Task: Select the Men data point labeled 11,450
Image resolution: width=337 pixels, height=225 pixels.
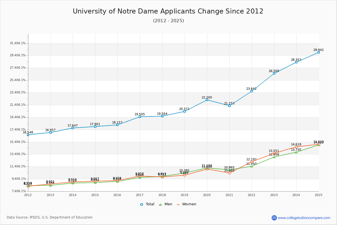Action: click(251, 166)
